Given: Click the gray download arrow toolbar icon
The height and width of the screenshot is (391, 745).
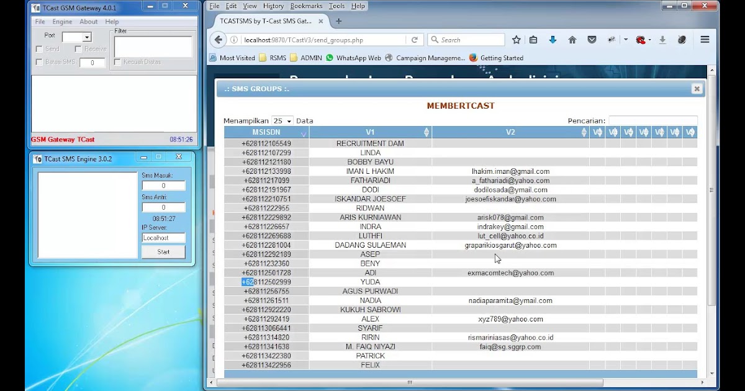Looking at the screenshot, I should 662,40.
